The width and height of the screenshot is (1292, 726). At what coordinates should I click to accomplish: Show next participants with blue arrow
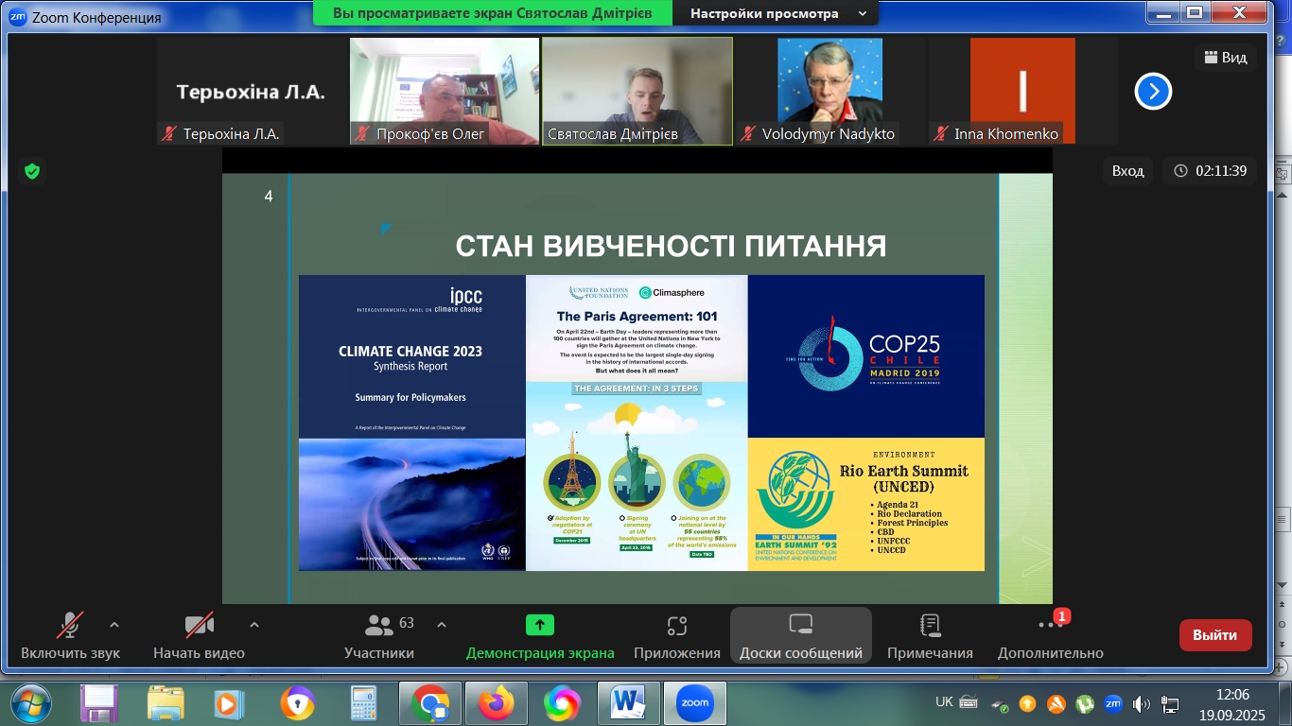tap(1153, 92)
